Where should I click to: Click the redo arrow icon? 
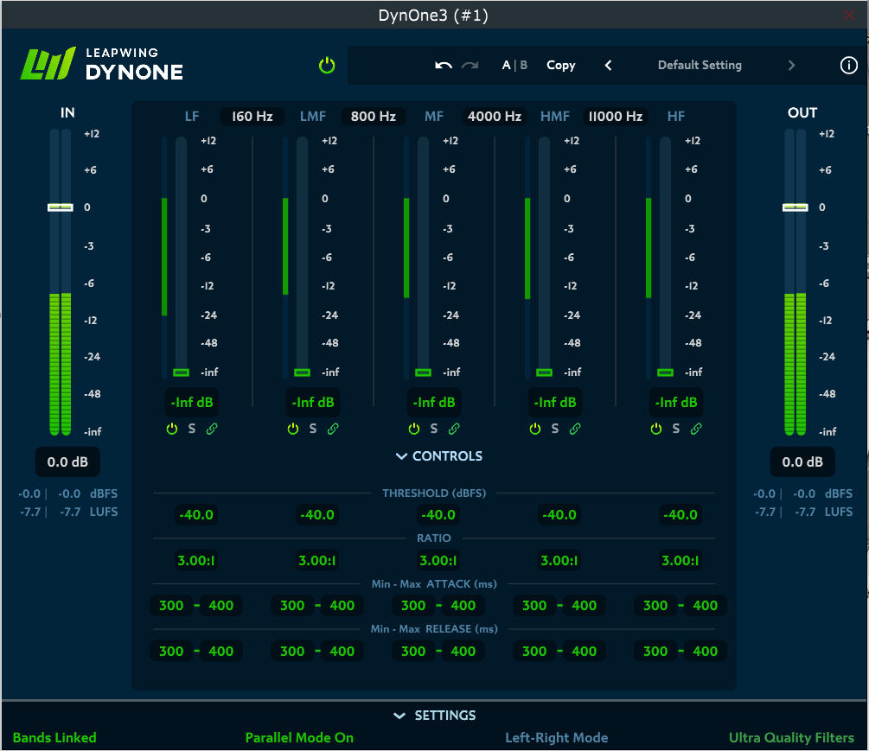pyautogui.click(x=470, y=66)
